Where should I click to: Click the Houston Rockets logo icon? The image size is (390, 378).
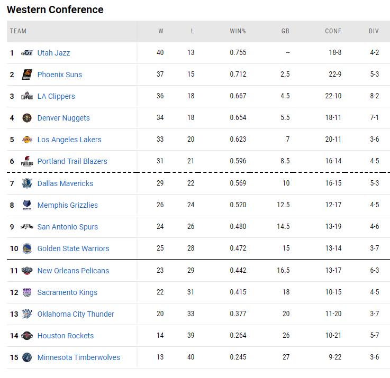coord(27,336)
